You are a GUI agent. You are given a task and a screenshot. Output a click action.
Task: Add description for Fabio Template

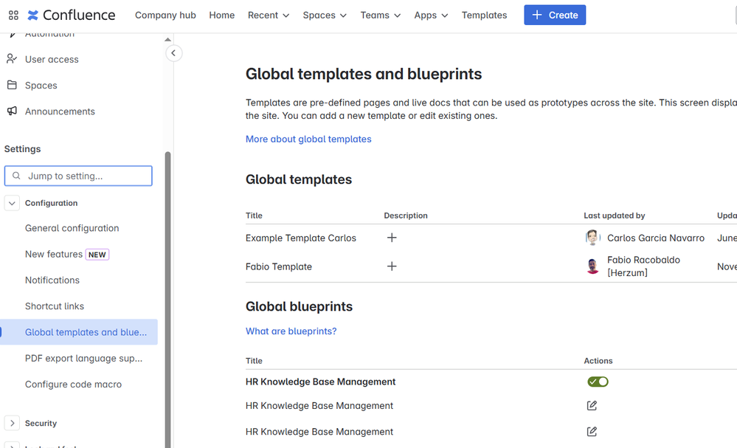click(x=392, y=266)
